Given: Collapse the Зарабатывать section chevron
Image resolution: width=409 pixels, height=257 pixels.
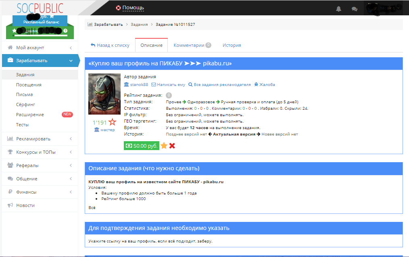Looking at the screenshot, I should [x=71, y=61].
